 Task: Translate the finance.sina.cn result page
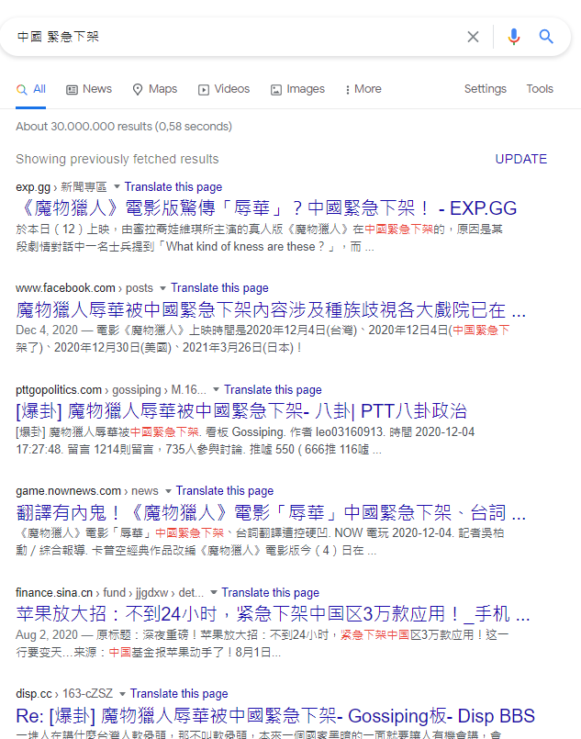click(271, 592)
